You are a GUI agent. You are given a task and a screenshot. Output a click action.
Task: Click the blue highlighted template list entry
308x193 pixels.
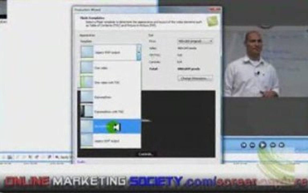click(110, 126)
